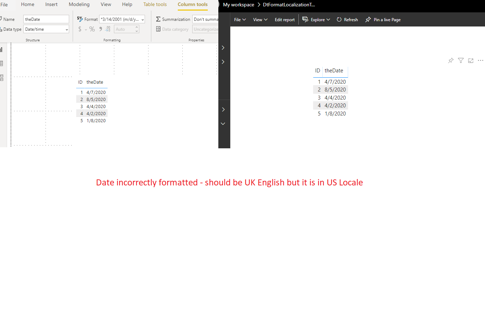This screenshot has height=309, width=485.
Task: Select 1/8/2020 cell in Desktop table
Action: [96, 120]
